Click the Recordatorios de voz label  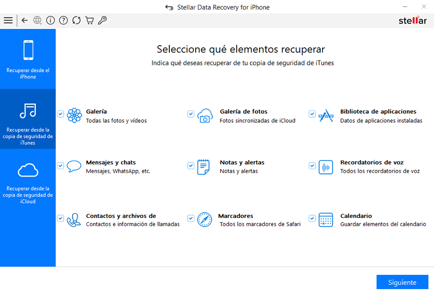click(x=372, y=162)
